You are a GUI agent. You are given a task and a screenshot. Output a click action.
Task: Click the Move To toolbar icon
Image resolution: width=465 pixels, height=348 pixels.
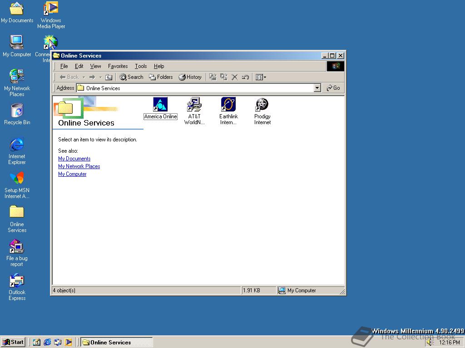(213, 77)
